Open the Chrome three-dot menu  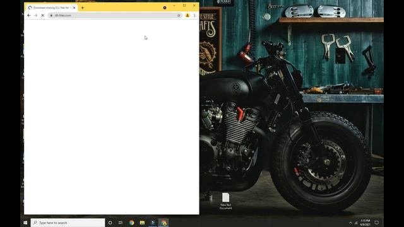point(194,15)
